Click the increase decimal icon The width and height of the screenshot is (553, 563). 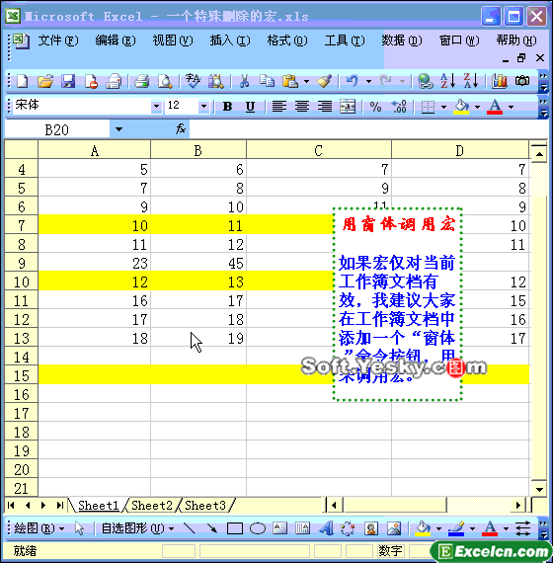click(399, 107)
